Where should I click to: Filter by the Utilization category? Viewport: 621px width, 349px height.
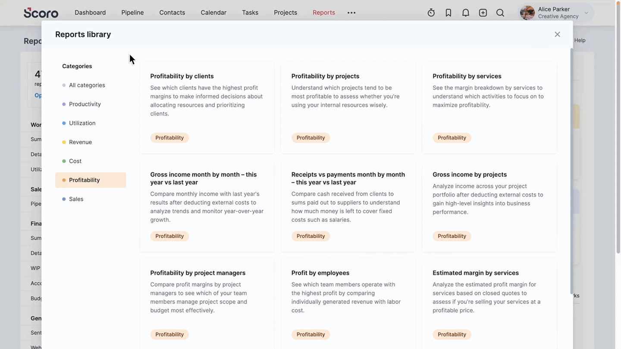point(91,123)
